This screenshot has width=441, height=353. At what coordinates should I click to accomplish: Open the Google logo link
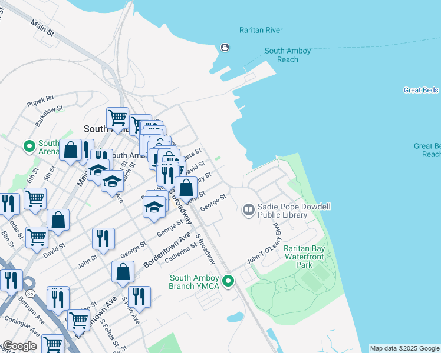19,347
